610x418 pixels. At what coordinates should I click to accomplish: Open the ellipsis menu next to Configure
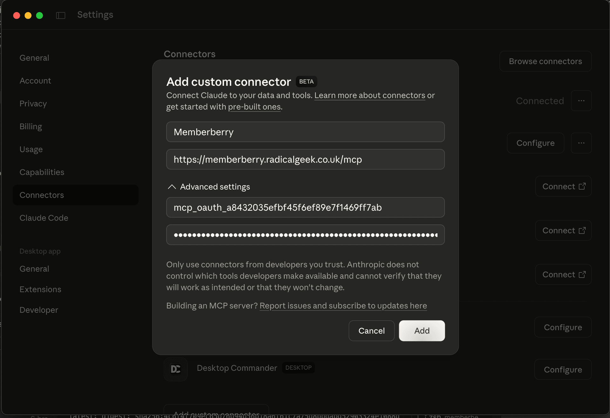[x=581, y=143]
